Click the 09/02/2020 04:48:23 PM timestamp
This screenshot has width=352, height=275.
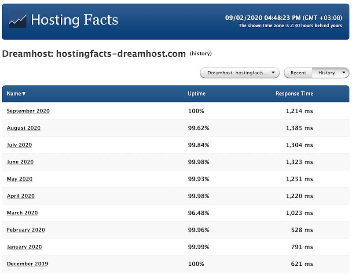click(263, 18)
